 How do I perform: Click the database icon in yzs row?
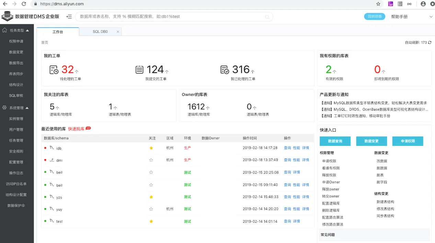pos(52,197)
